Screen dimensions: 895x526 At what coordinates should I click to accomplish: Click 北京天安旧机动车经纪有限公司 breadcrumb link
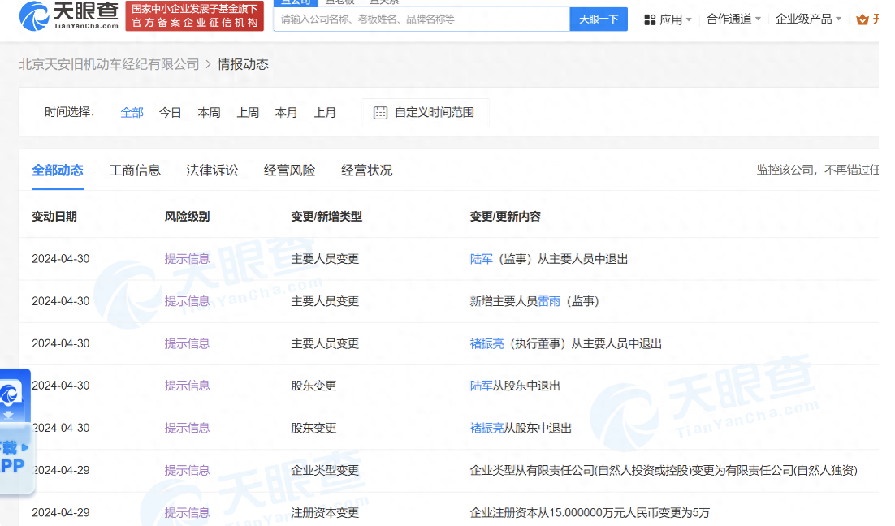pos(109,64)
